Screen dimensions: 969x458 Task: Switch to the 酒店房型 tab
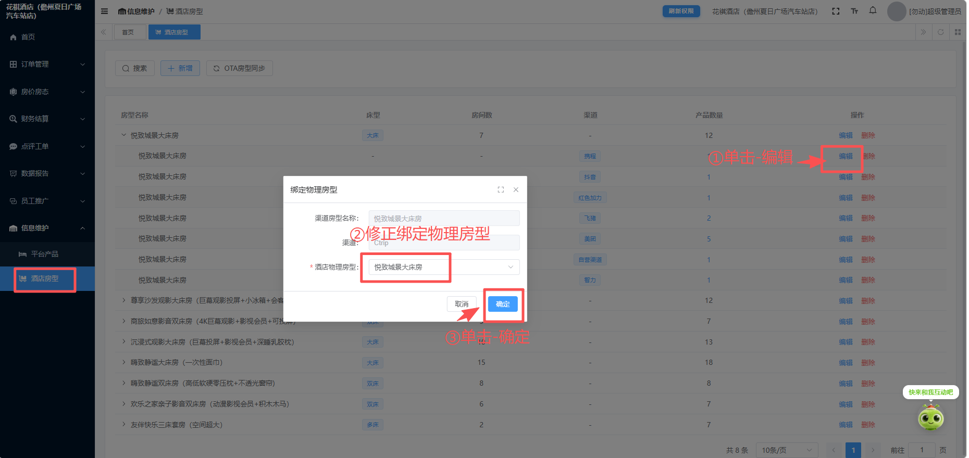(x=175, y=32)
